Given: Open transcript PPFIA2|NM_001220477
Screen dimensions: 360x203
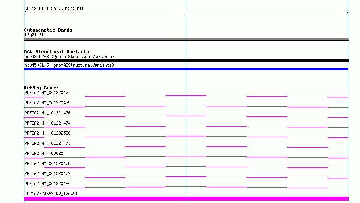Looking at the screenshot, I should [x=47, y=93].
